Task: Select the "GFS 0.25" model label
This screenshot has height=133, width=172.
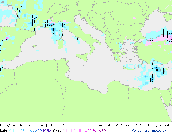Action: click(58, 125)
